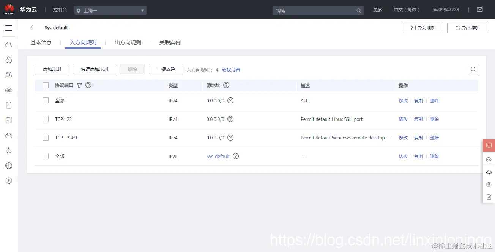Click the 快速添加规则 button
This screenshot has height=252, width=495.
[95, 69]
